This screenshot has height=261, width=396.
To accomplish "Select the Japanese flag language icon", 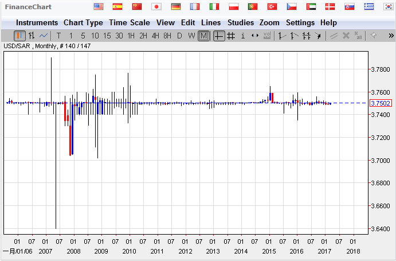I will point(156,7).
